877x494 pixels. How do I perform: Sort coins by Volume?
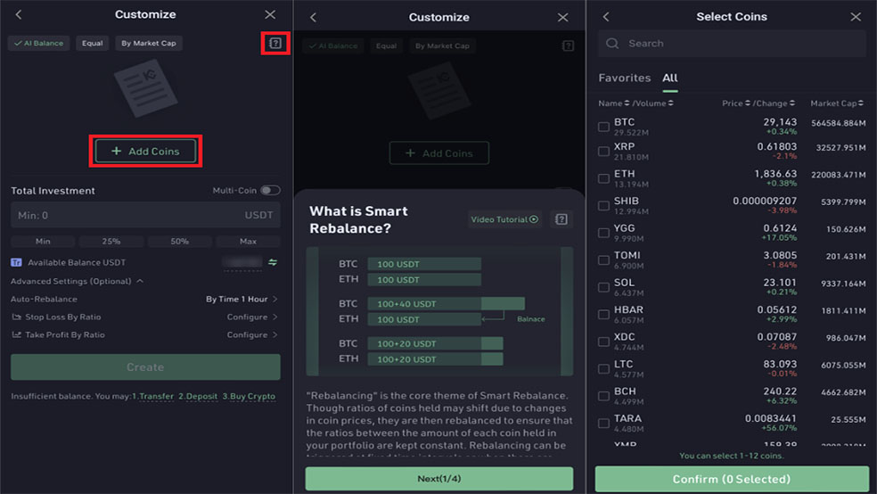tap(654, 103)
